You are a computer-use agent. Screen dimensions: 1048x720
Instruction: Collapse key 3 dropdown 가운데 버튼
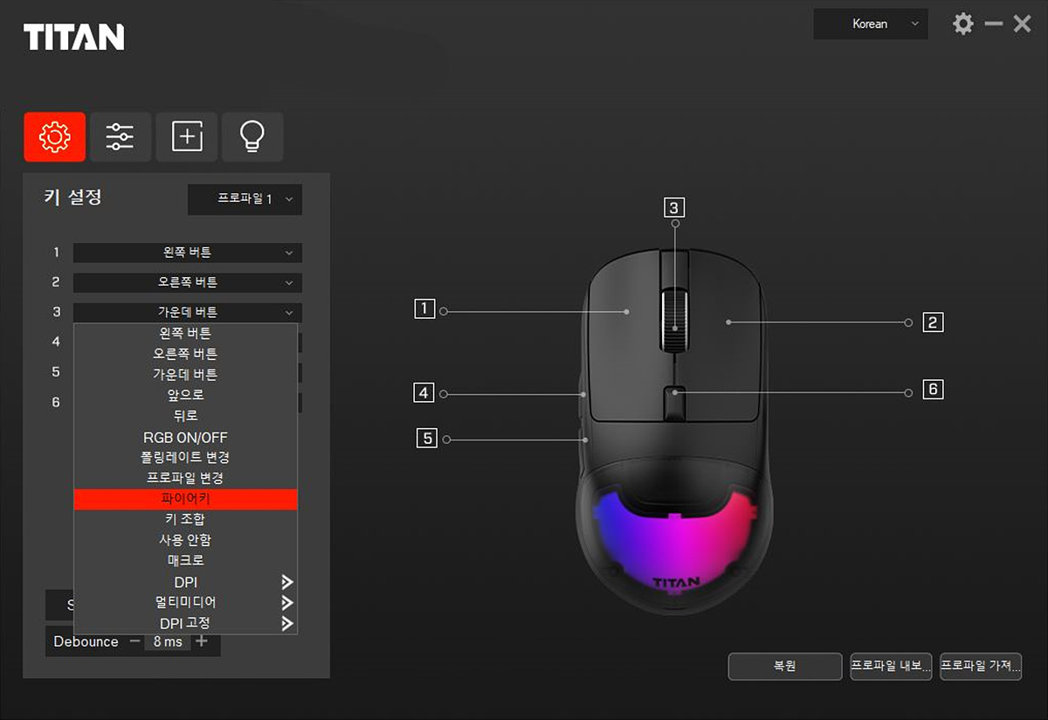tap(188, 312)
